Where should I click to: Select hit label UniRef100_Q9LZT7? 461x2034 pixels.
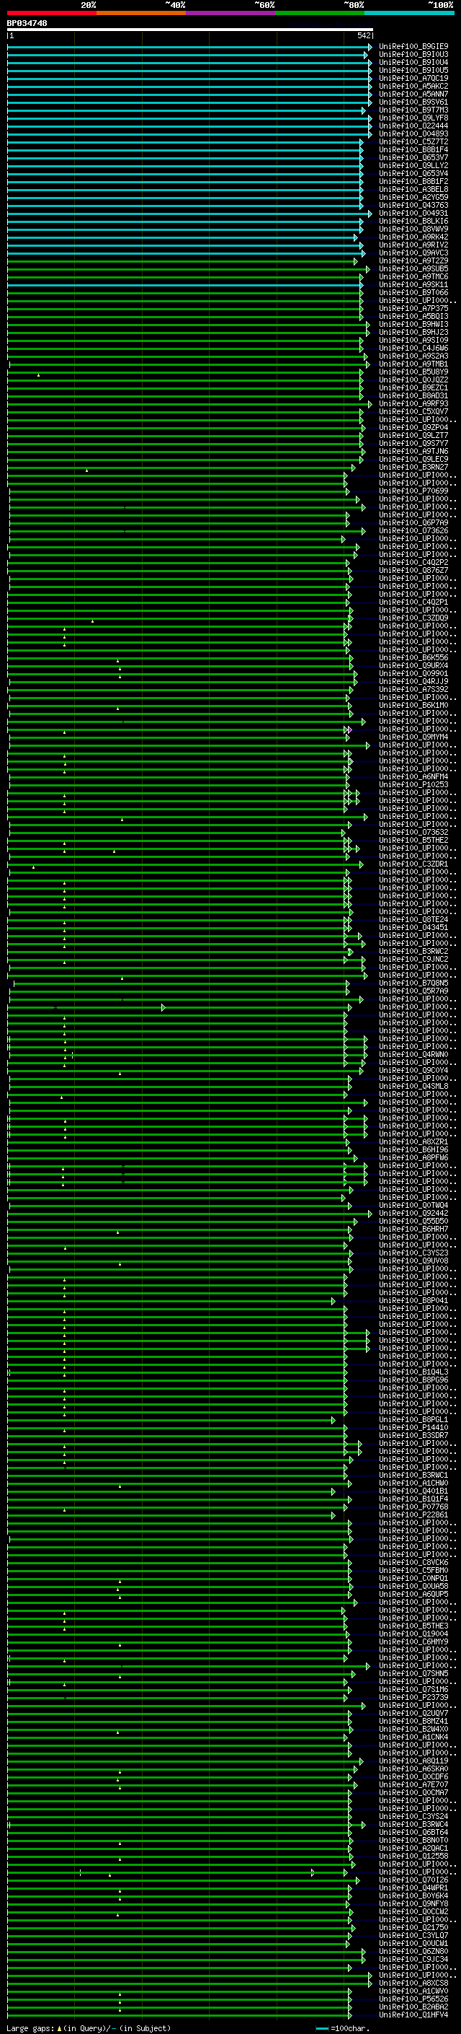click(413, 436)
